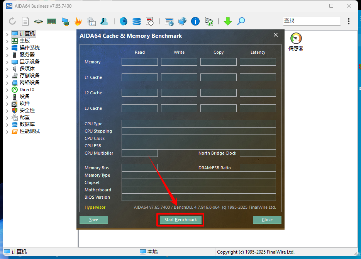Click the memory module toolbar icon
Viewport: 361px width, 259px height.
coord(51,21)
